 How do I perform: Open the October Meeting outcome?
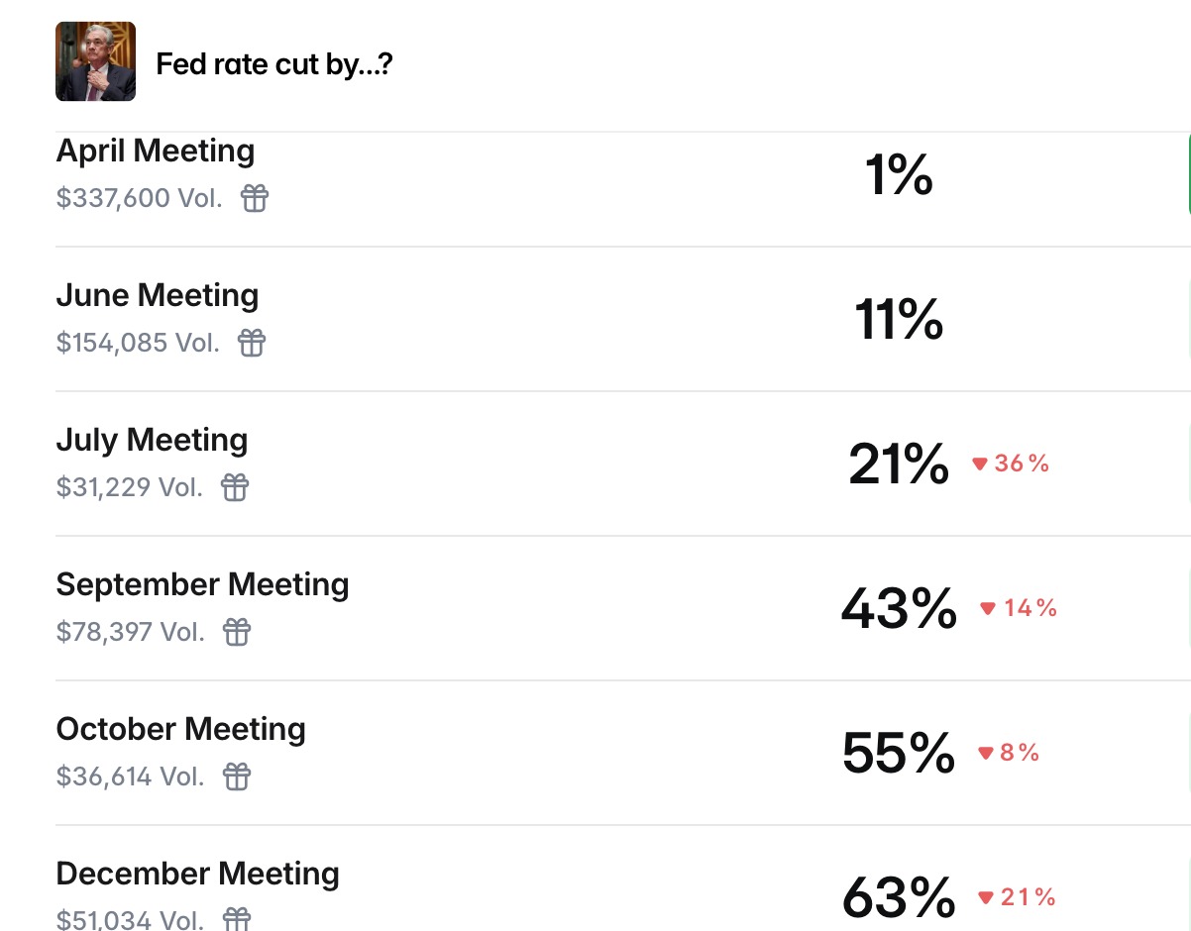[x=180, y=730]
